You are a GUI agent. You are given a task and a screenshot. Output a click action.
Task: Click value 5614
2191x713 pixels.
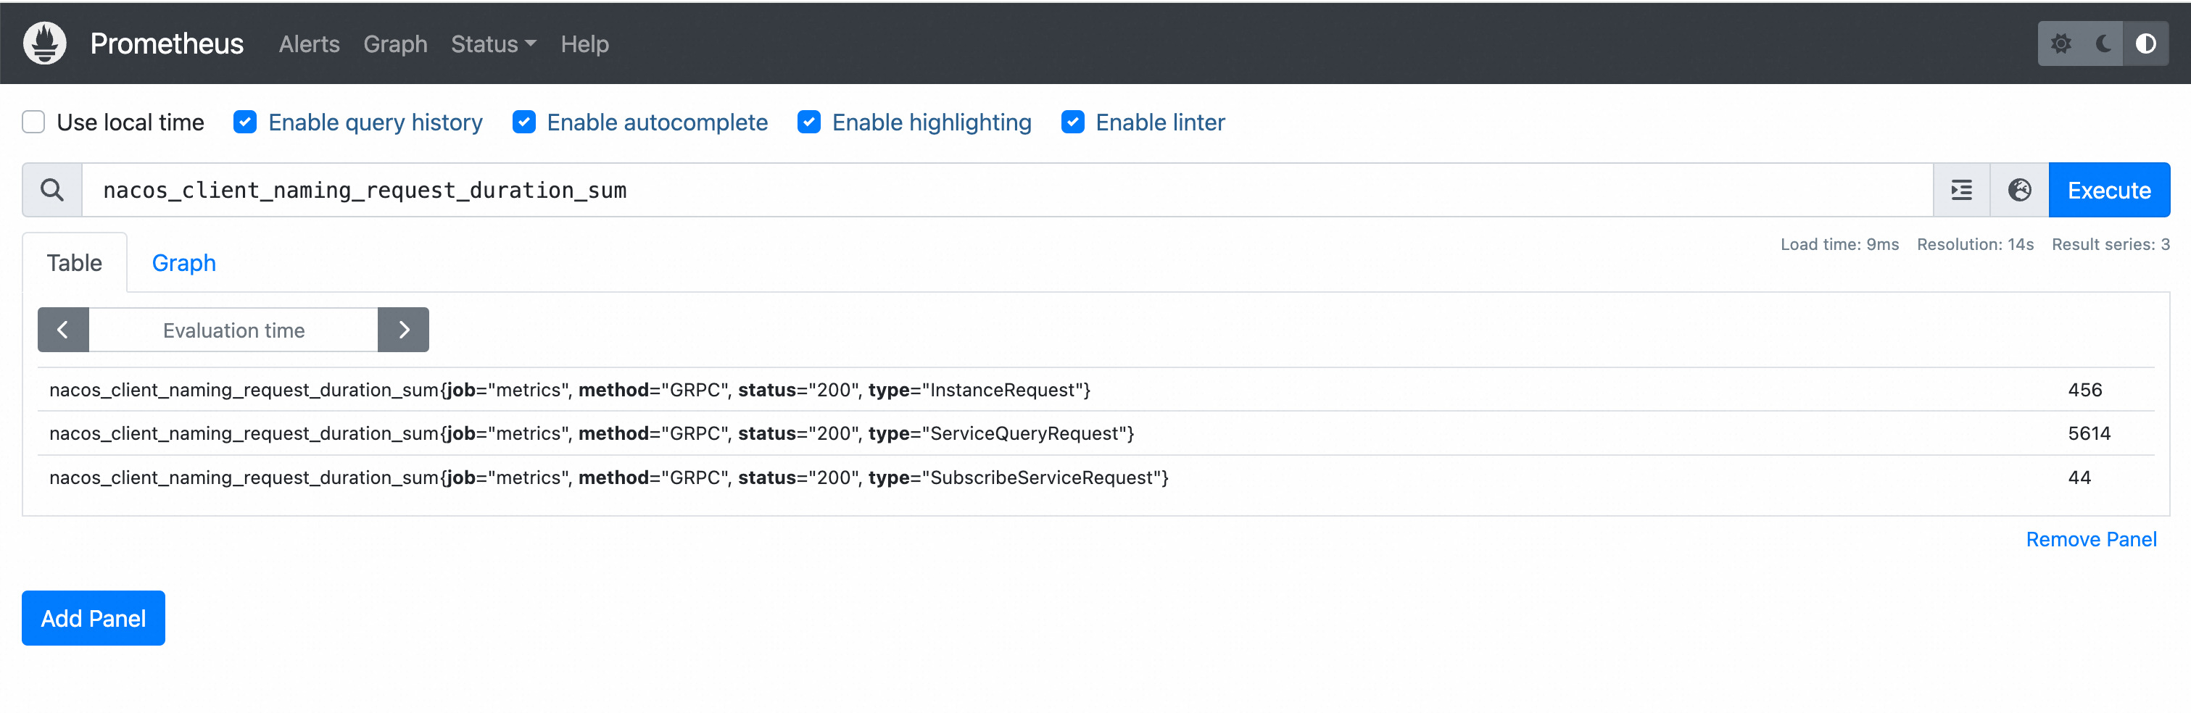click(x=2089, y=433)
